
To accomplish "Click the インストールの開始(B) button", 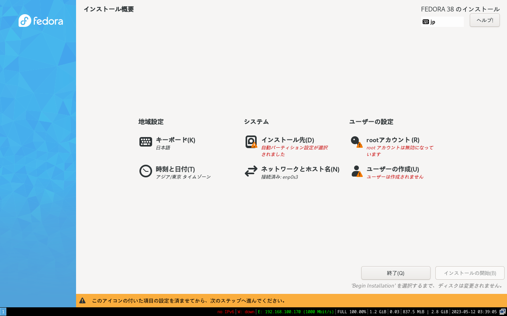I will pos(470,273).
